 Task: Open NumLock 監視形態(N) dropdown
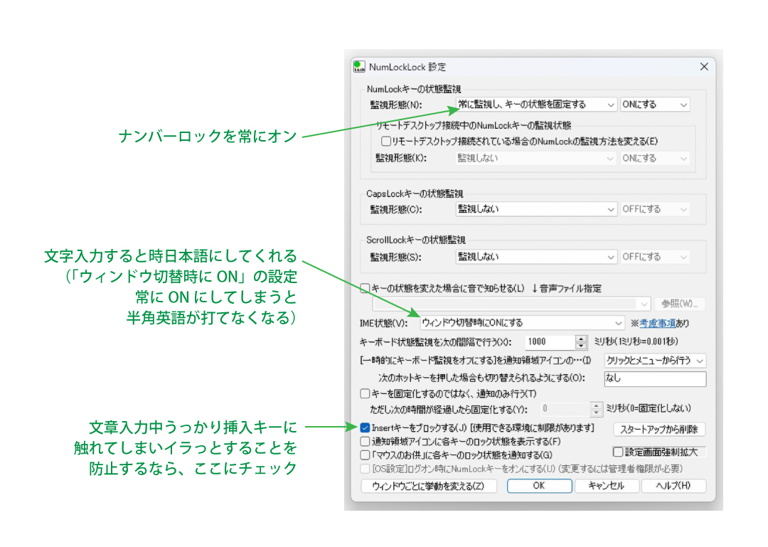pos(536,105)
